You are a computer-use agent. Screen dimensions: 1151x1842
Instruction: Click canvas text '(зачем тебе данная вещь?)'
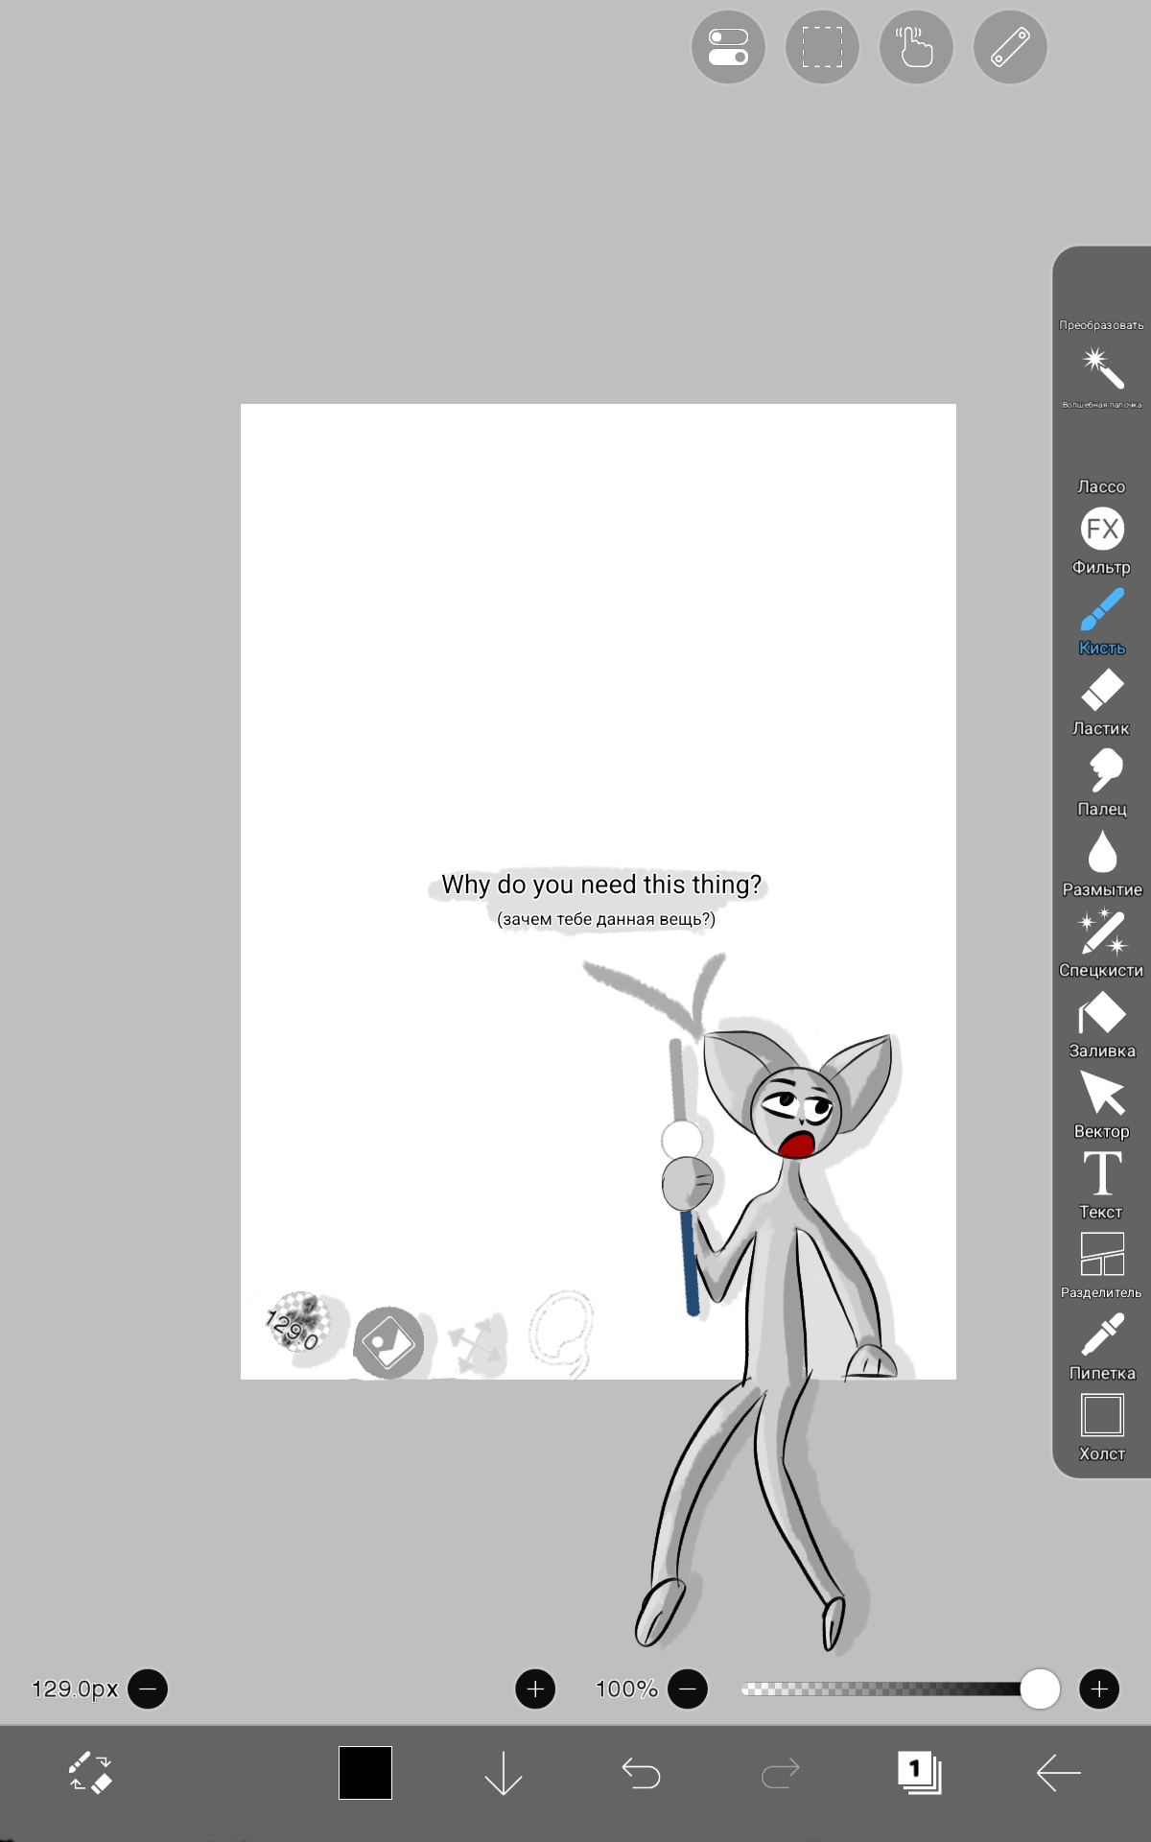pos(606,919)
